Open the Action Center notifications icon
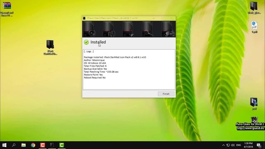The image size is (265, 149). 259,145
